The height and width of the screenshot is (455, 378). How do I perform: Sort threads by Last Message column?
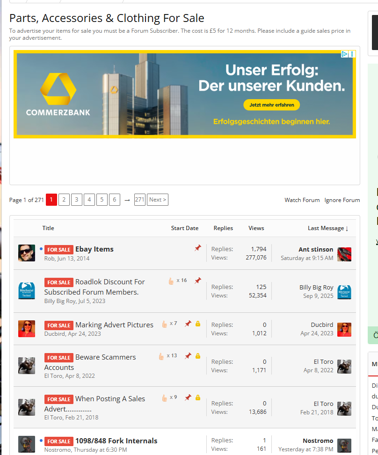(x=327, y=228)
